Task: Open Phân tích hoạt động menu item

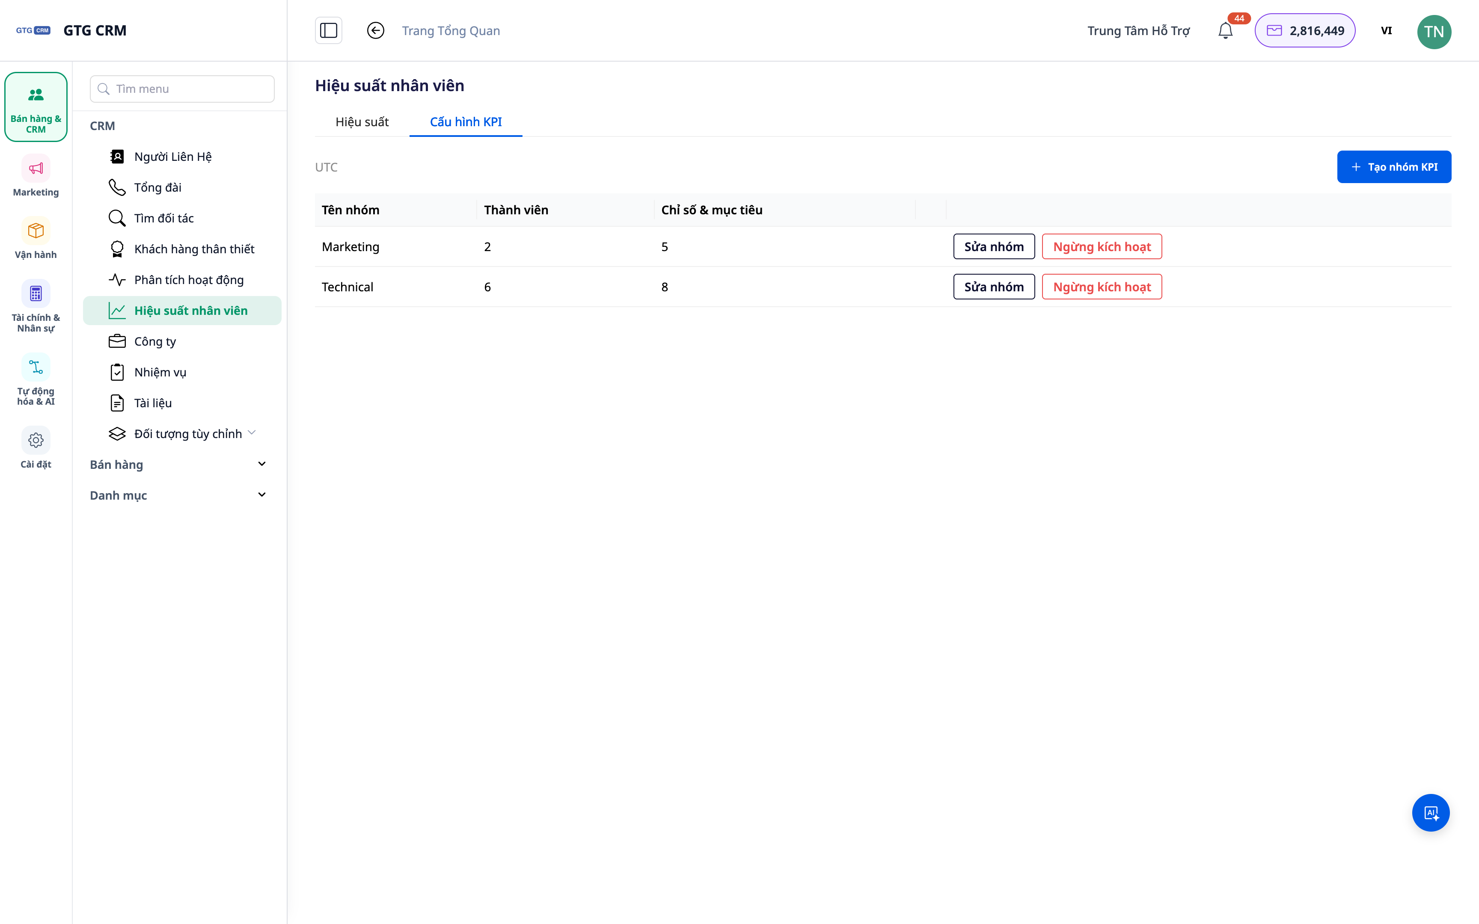Action: coord(181,280)
